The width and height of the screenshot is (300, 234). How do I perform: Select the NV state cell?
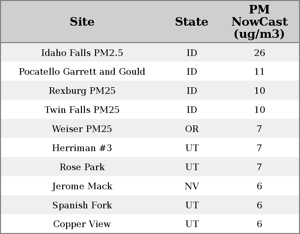192,186
